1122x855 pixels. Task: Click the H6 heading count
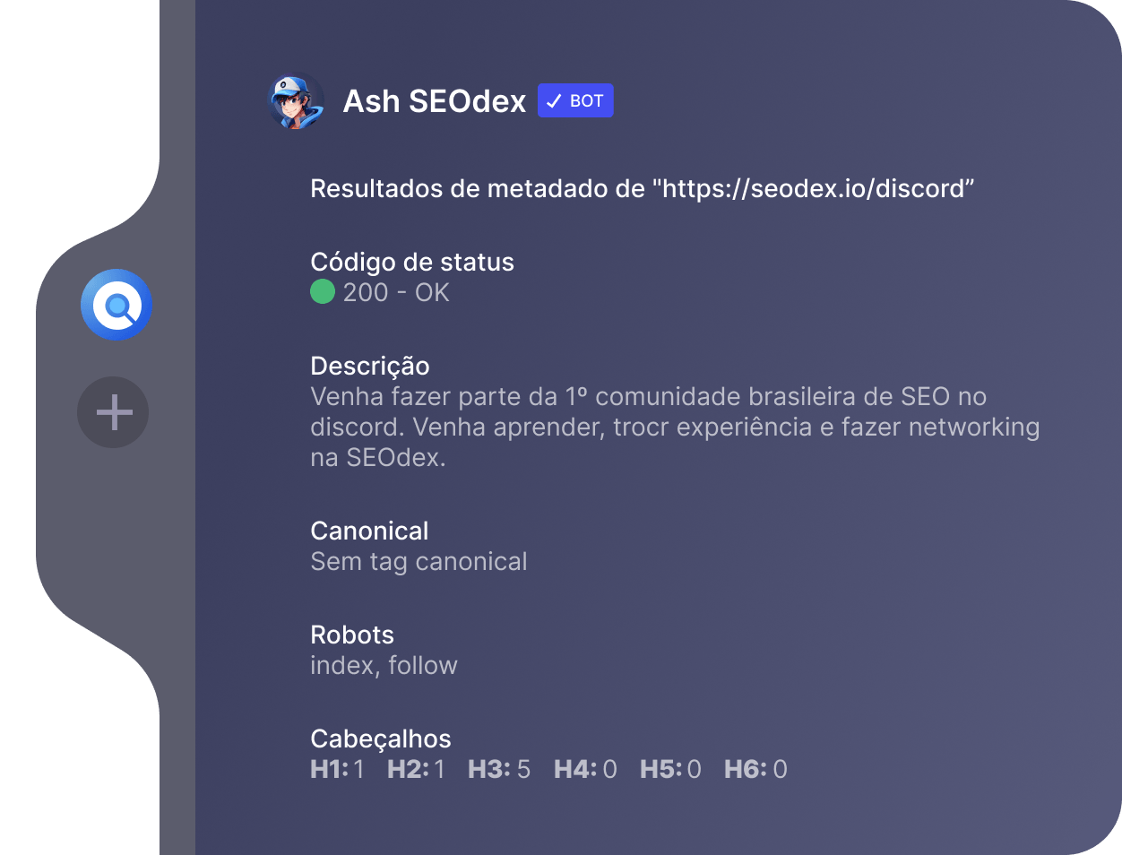tap(755, 769)
